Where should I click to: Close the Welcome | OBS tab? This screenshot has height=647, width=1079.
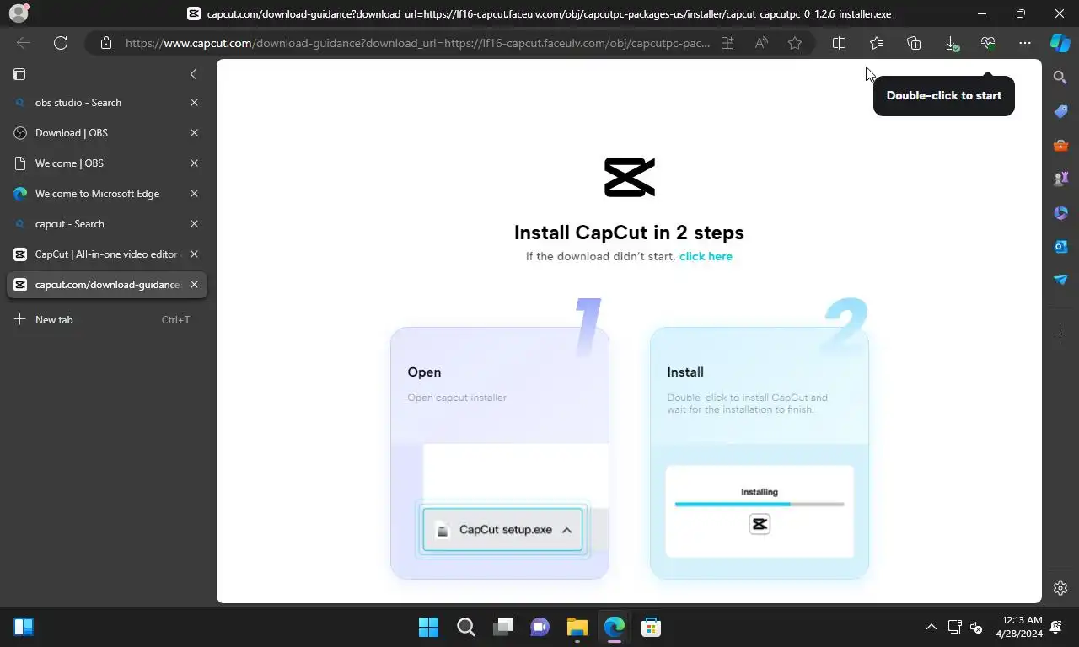pos(194,163)
